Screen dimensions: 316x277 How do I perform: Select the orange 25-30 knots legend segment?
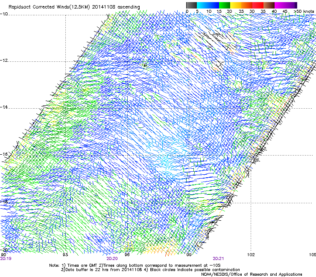coord(247,5)
